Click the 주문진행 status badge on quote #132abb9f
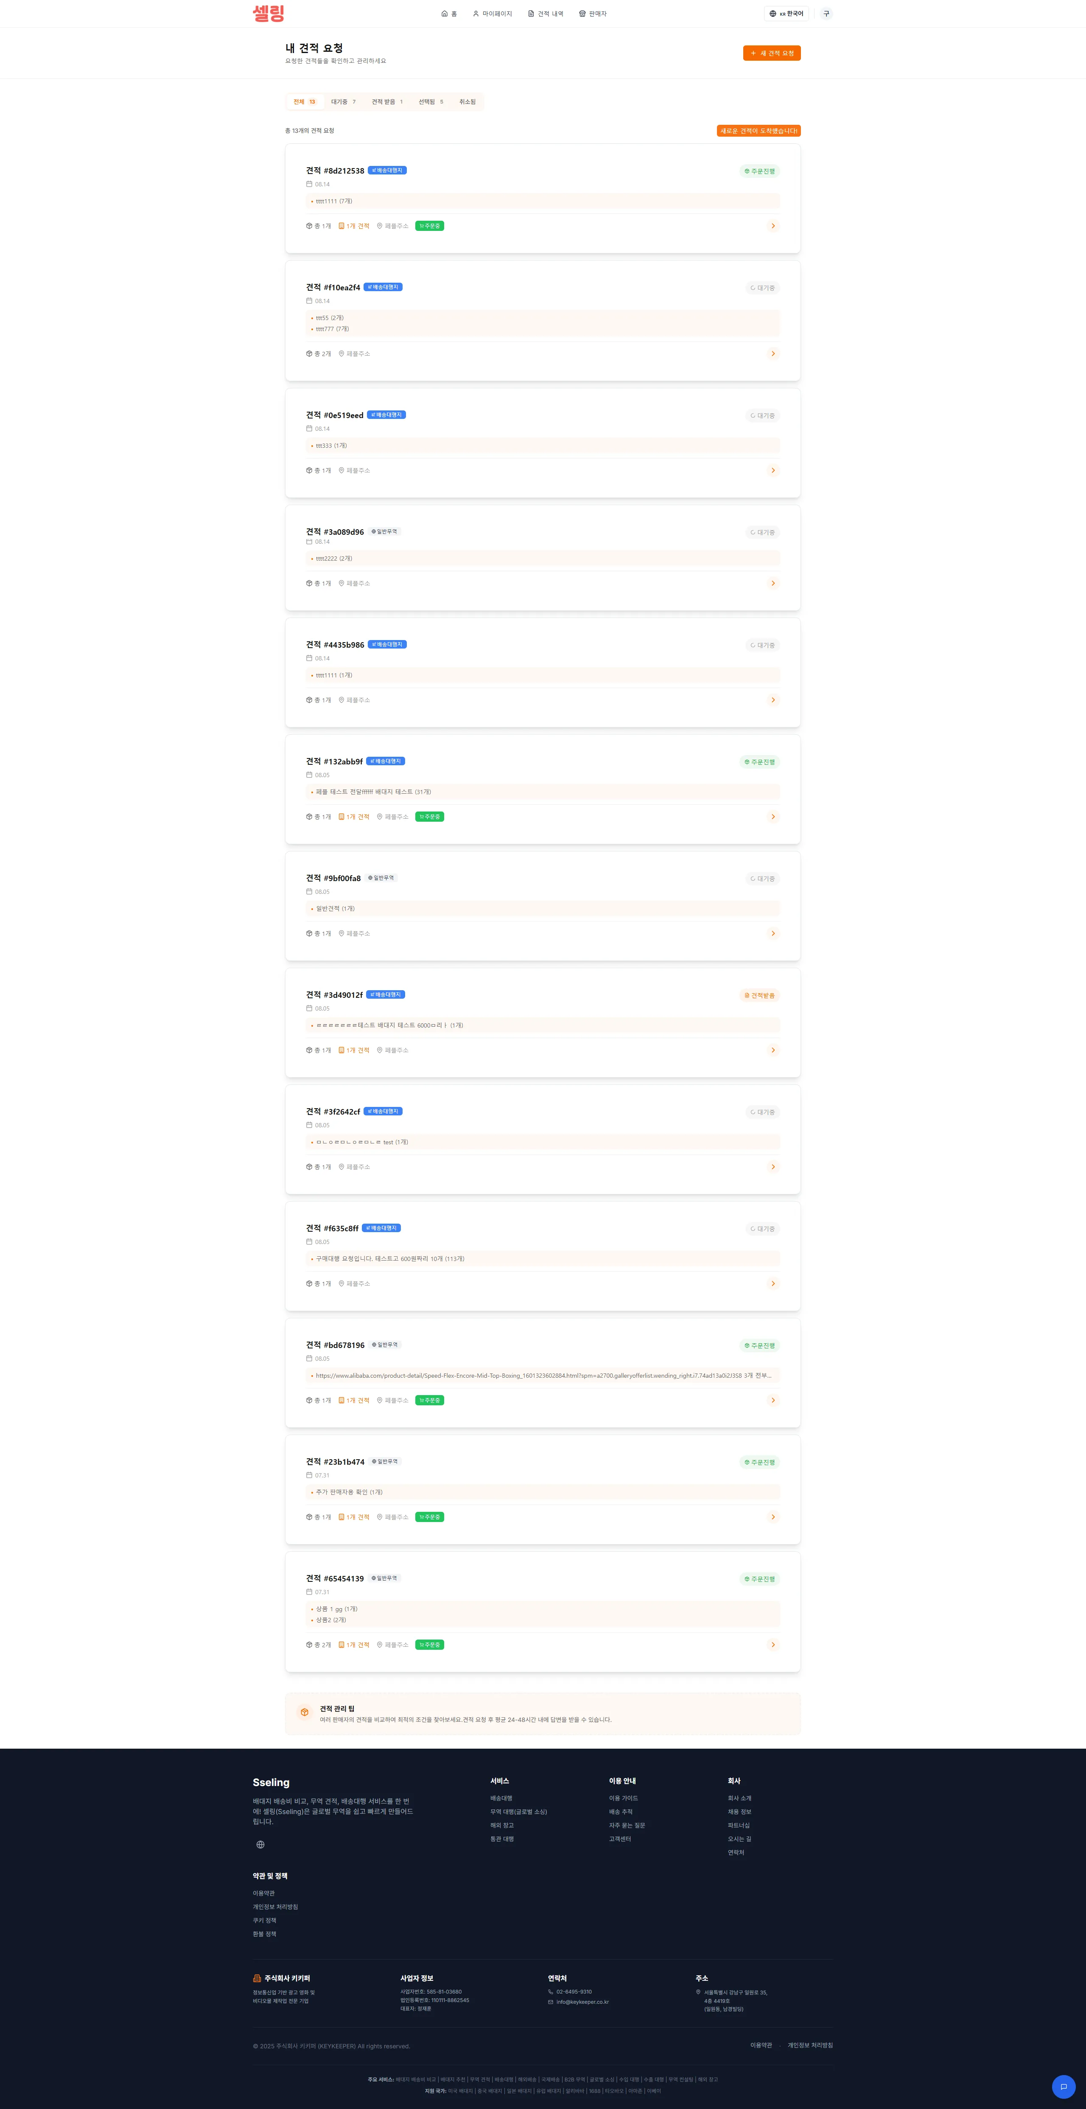Screen dimensions: 1086x2109 tap(759, 762)
